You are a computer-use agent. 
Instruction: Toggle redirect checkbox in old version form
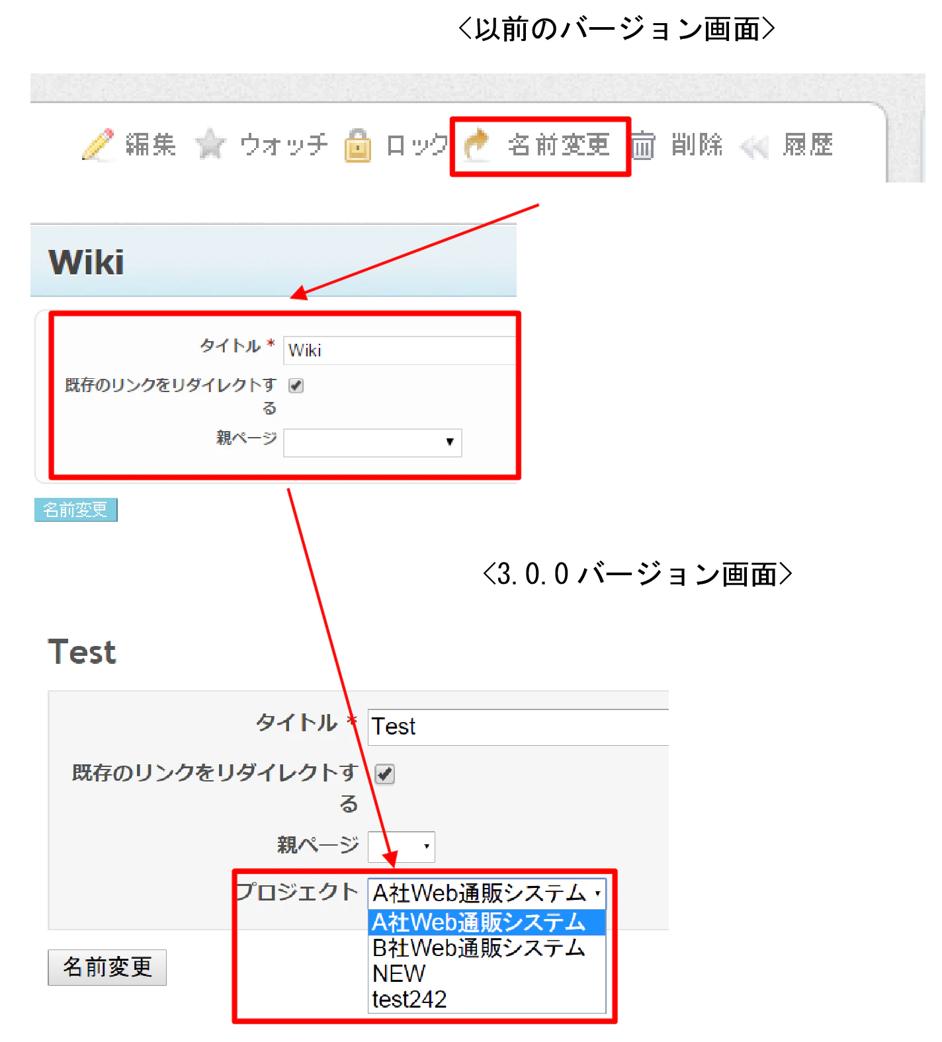(x=296, y=385)
